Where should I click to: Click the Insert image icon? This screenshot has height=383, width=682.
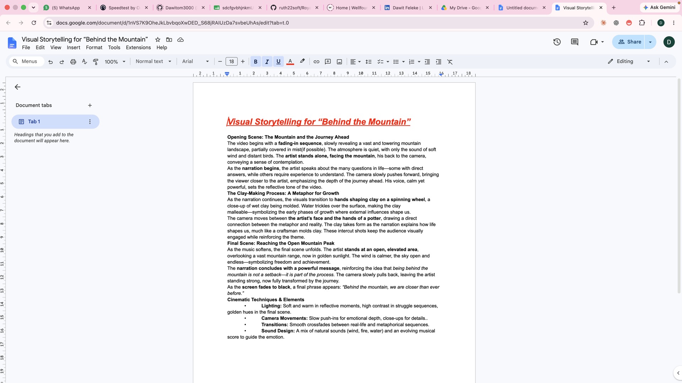340,62
